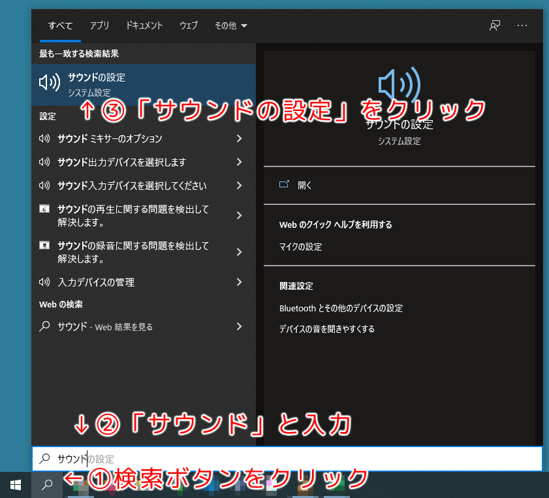The image size is (549, 498).
Task: Open Bluetooth とその他のデバイスの設定 link
Action: (341, 308)
